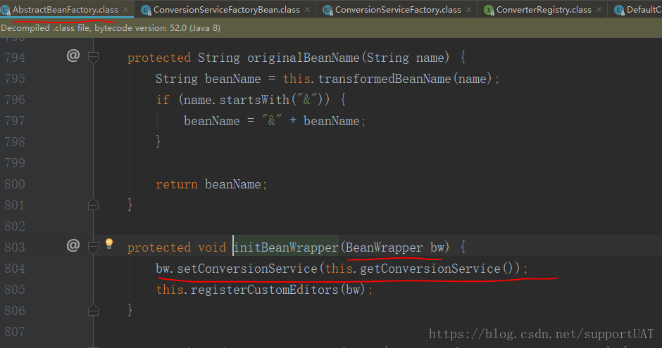Open ConversionServiceFactory.class tab
Viewport: 662px width, 348px height.
(x=398, y=9)
